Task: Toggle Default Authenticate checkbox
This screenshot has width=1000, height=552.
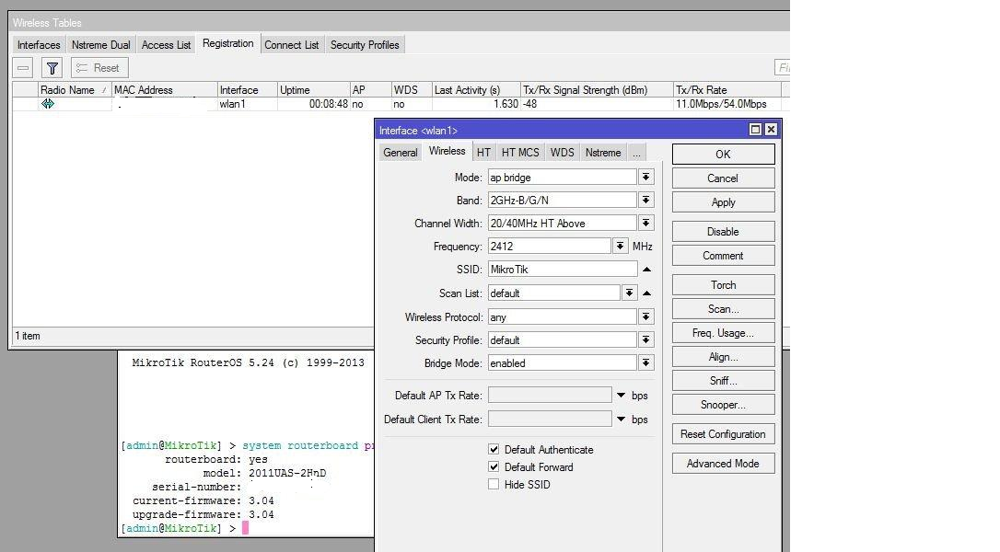Action: tap(494, 449)
